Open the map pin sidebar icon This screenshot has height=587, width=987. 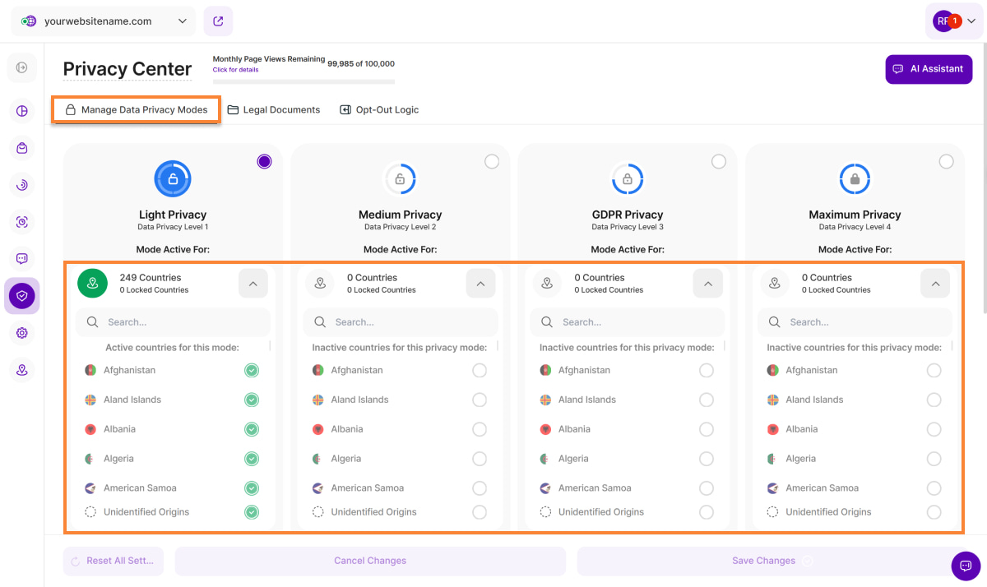[21, 370]
